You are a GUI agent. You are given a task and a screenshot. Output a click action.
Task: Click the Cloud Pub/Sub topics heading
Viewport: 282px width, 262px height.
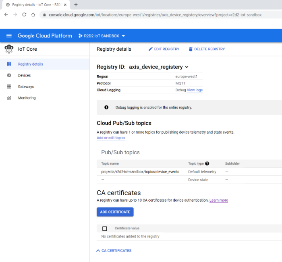click(x=124, y=123)
